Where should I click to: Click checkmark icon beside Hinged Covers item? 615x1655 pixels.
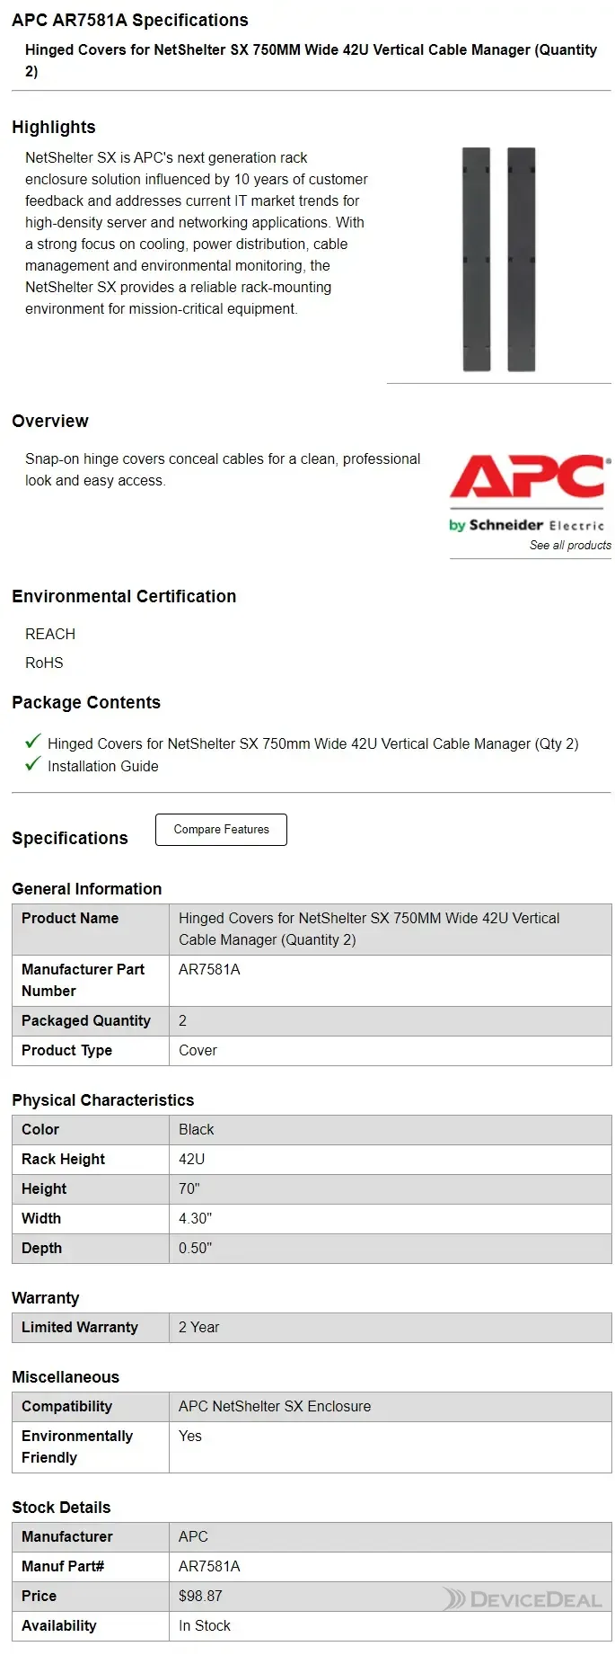point(33,742)
